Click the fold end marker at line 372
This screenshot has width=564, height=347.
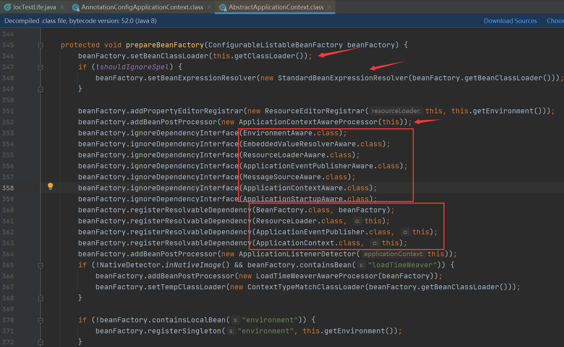[40, 342]
